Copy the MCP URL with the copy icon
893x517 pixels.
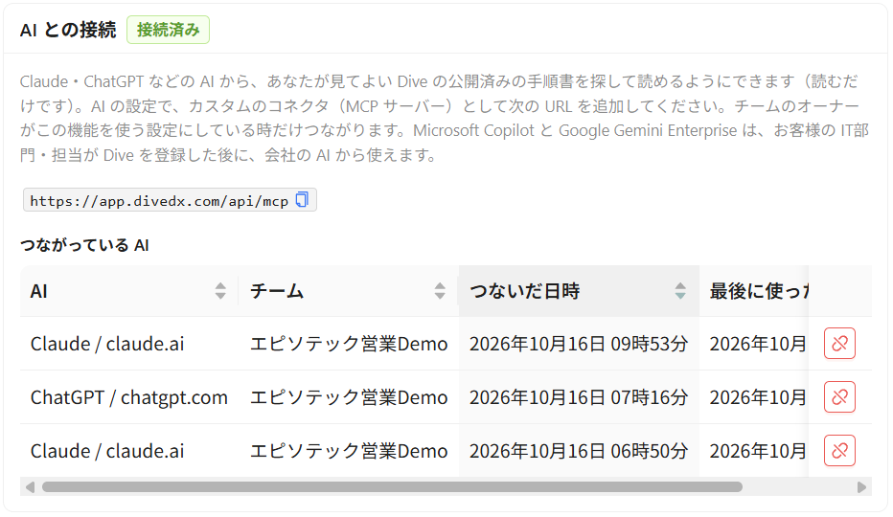302,200
